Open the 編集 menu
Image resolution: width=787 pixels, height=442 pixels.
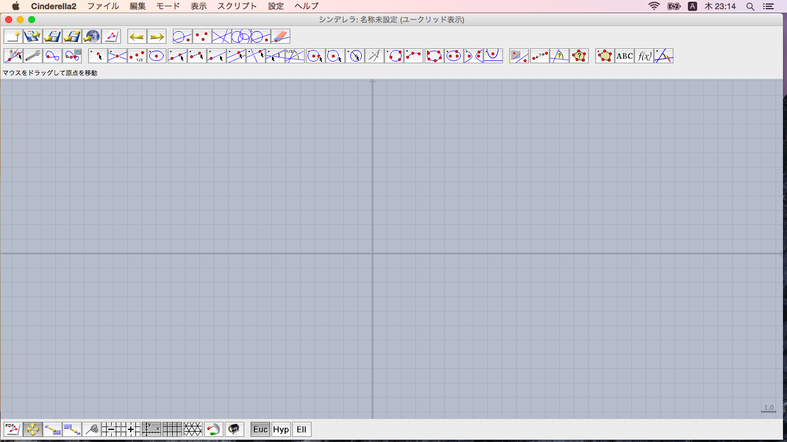click(138, 6)
